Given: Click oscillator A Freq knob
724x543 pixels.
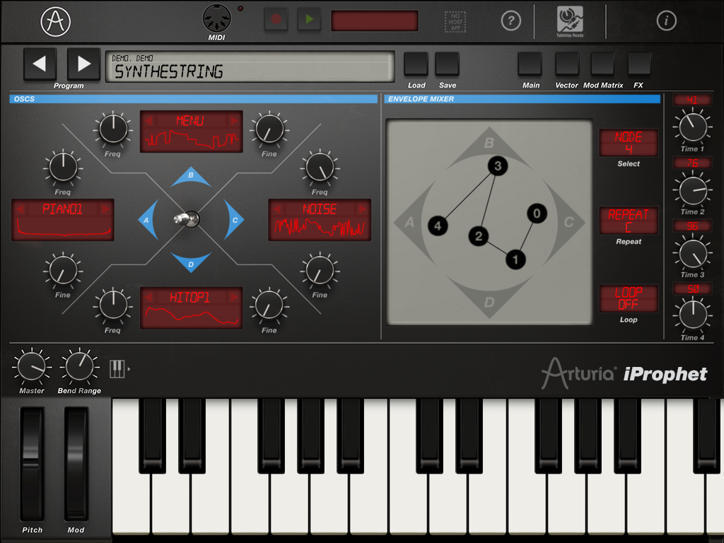Looking at the screenshot, I should (x=63, y=167).
